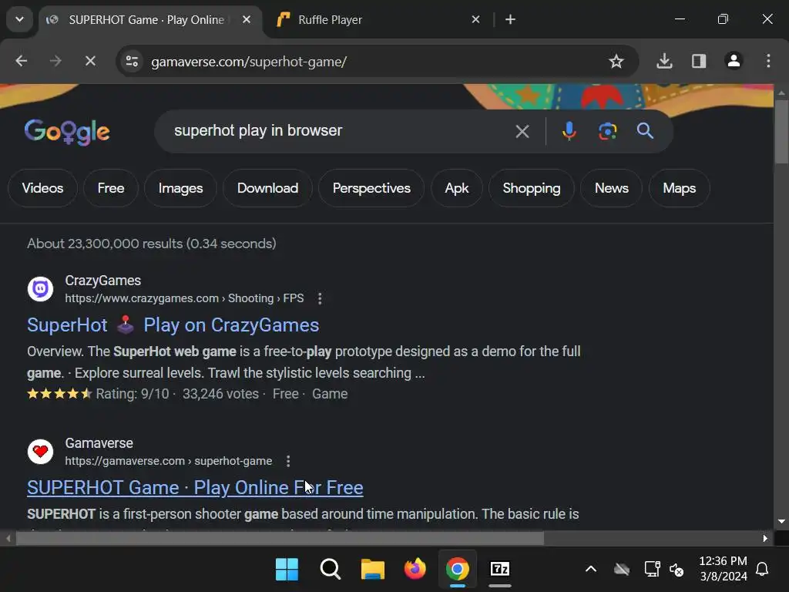The image size is (789, 592).
Task: Click the Gamaverse site name
Action: click(99, 443)
